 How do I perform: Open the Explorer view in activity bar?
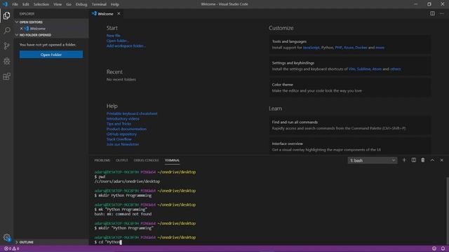(6, 15)
